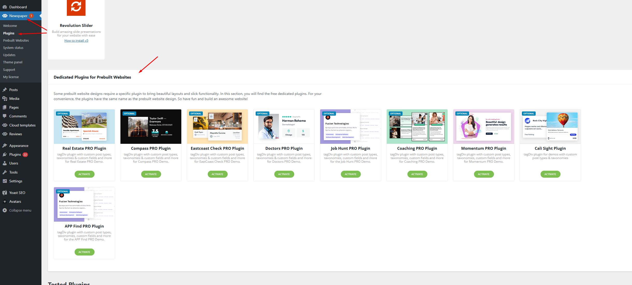Image resolution: width=632 pixels, height=285 pixels.
Task: Click the Revolution Slider orange logo
Action: coord(76,8)
